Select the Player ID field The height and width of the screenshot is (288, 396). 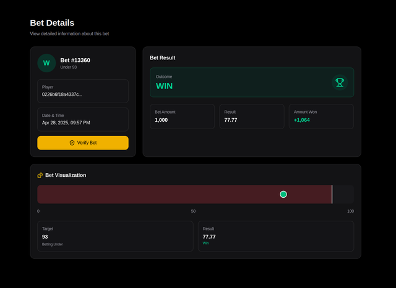pyautogui.click(x=83, y=91)
